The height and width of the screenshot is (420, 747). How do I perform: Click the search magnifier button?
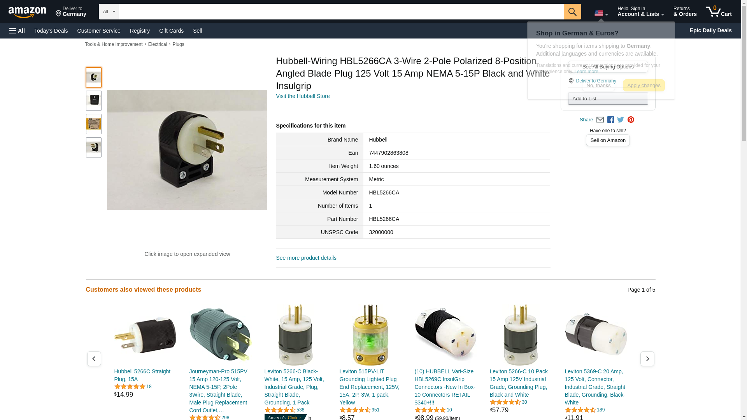point(572,12)
